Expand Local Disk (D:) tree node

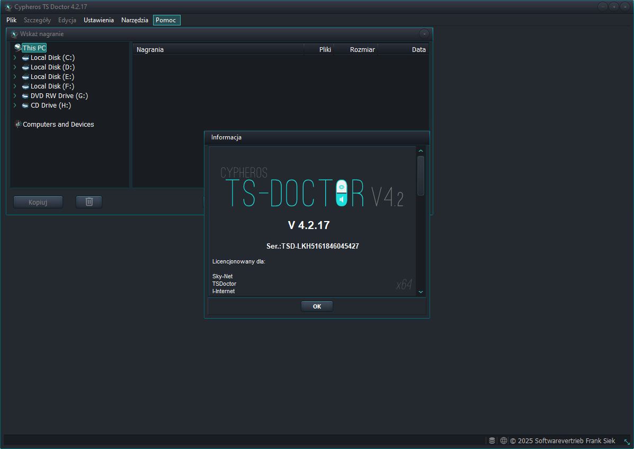tap(15, 67)
